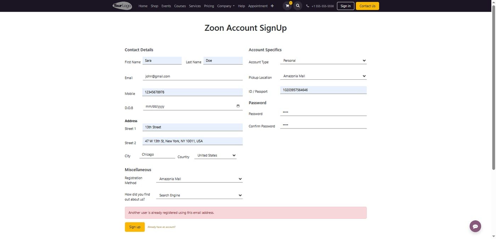Click the Password field
The height and width of the screenshot is (239, 496).
(x=323, y=112)
